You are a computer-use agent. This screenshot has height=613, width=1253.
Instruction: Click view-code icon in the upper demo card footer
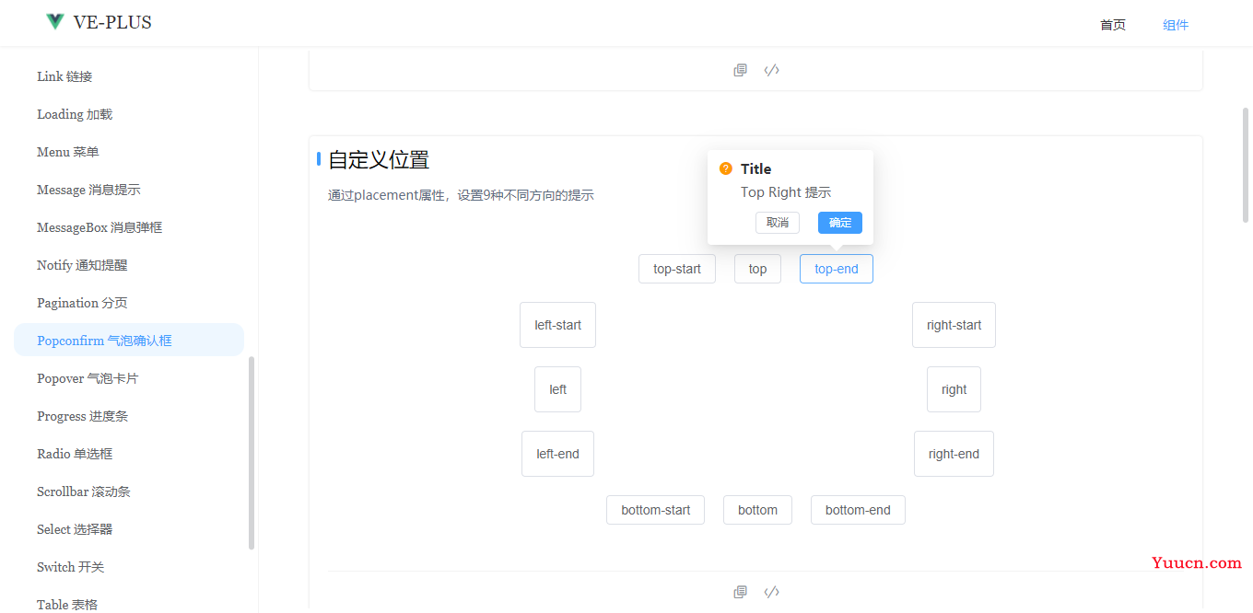(x=772, y=70)
